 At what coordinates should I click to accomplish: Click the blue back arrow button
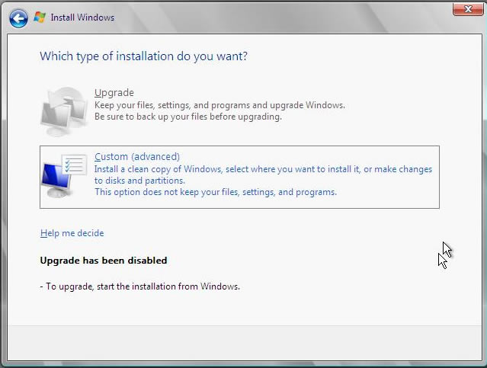click(x=19, y=18)
